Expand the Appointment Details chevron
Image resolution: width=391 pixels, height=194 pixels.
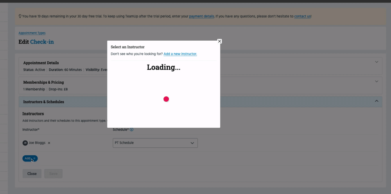click(377, 62)
